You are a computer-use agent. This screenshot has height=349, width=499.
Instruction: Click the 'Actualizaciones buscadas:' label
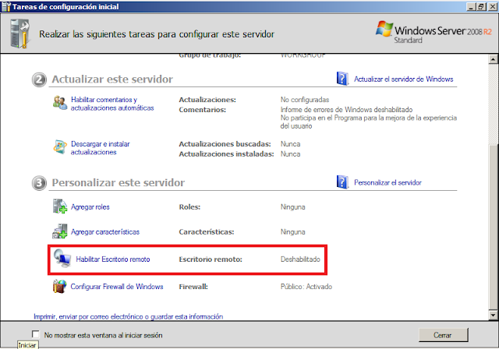tap(225, 144)
